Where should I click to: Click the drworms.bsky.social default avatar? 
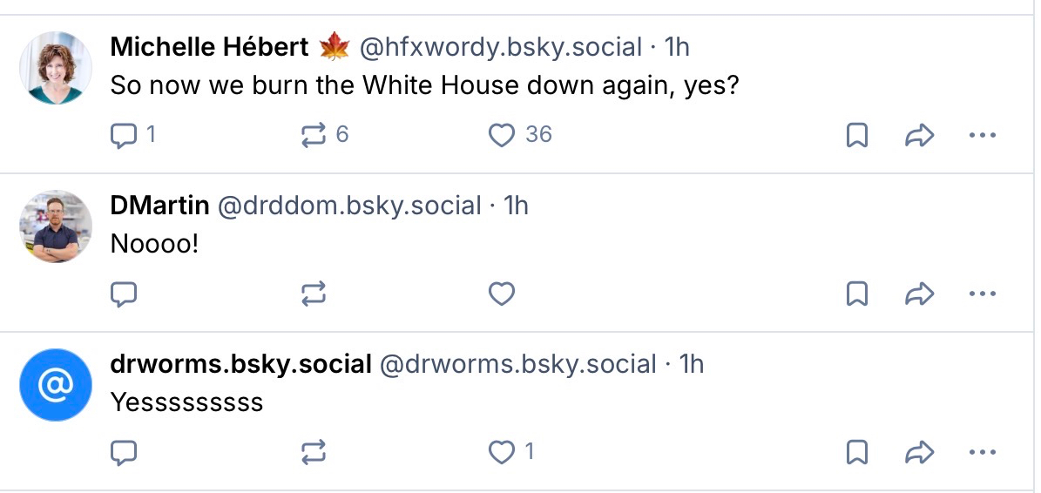point(56,385)
